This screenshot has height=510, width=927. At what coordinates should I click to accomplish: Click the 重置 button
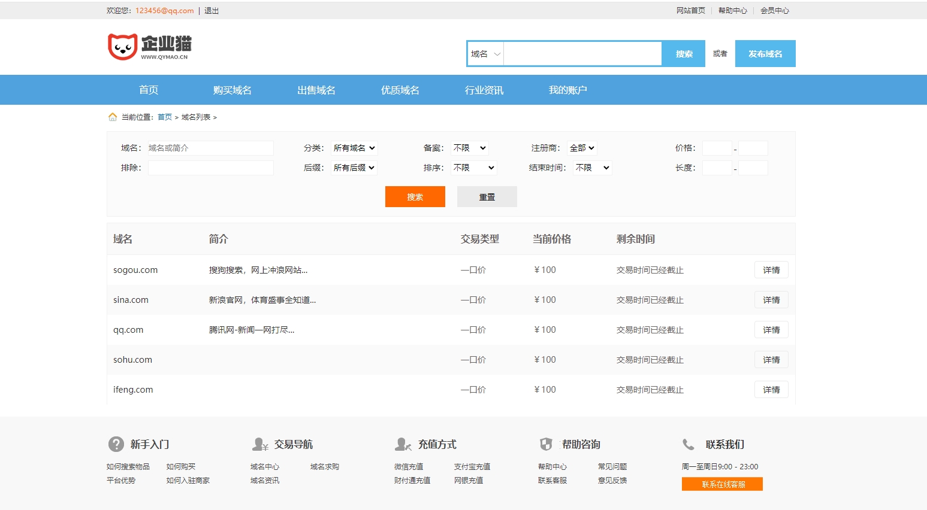(x=487, y=196)
